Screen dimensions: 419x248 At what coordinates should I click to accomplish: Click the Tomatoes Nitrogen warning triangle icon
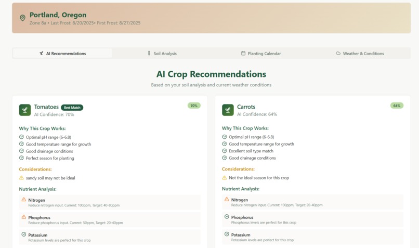(24, 199)
